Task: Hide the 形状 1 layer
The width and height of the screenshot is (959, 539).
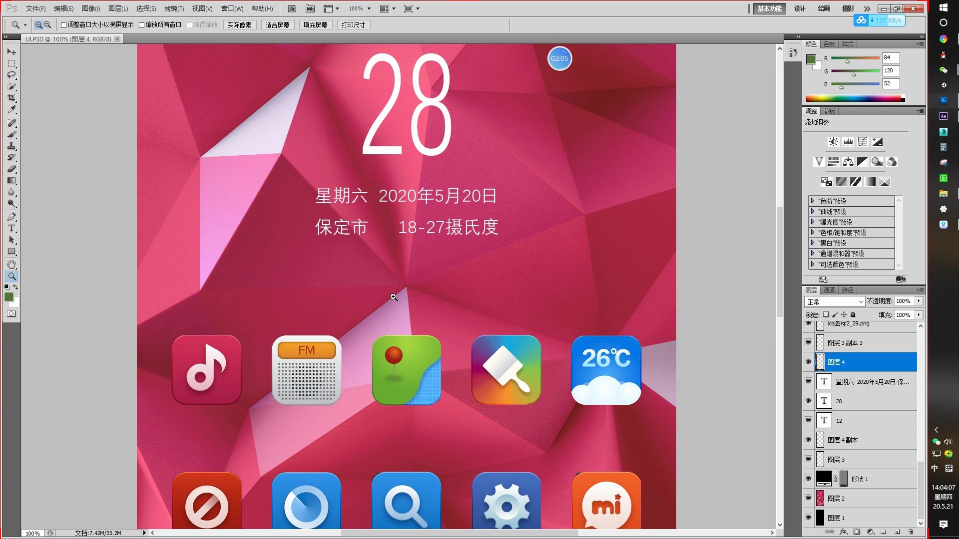Action: pos(808,479)
